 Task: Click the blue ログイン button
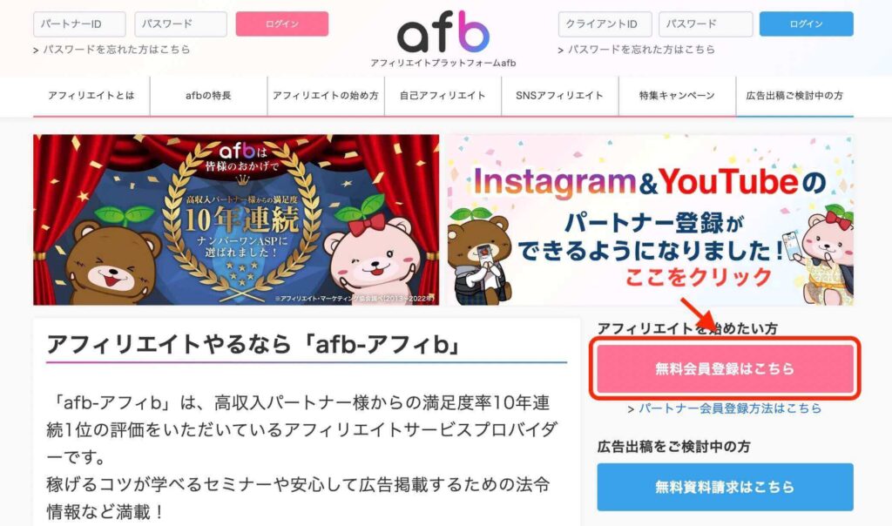[x=807, y=24]
